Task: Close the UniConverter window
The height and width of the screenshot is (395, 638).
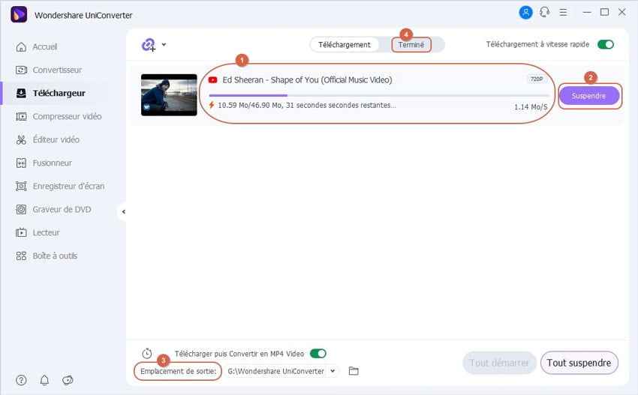Action: coord(621,12)
